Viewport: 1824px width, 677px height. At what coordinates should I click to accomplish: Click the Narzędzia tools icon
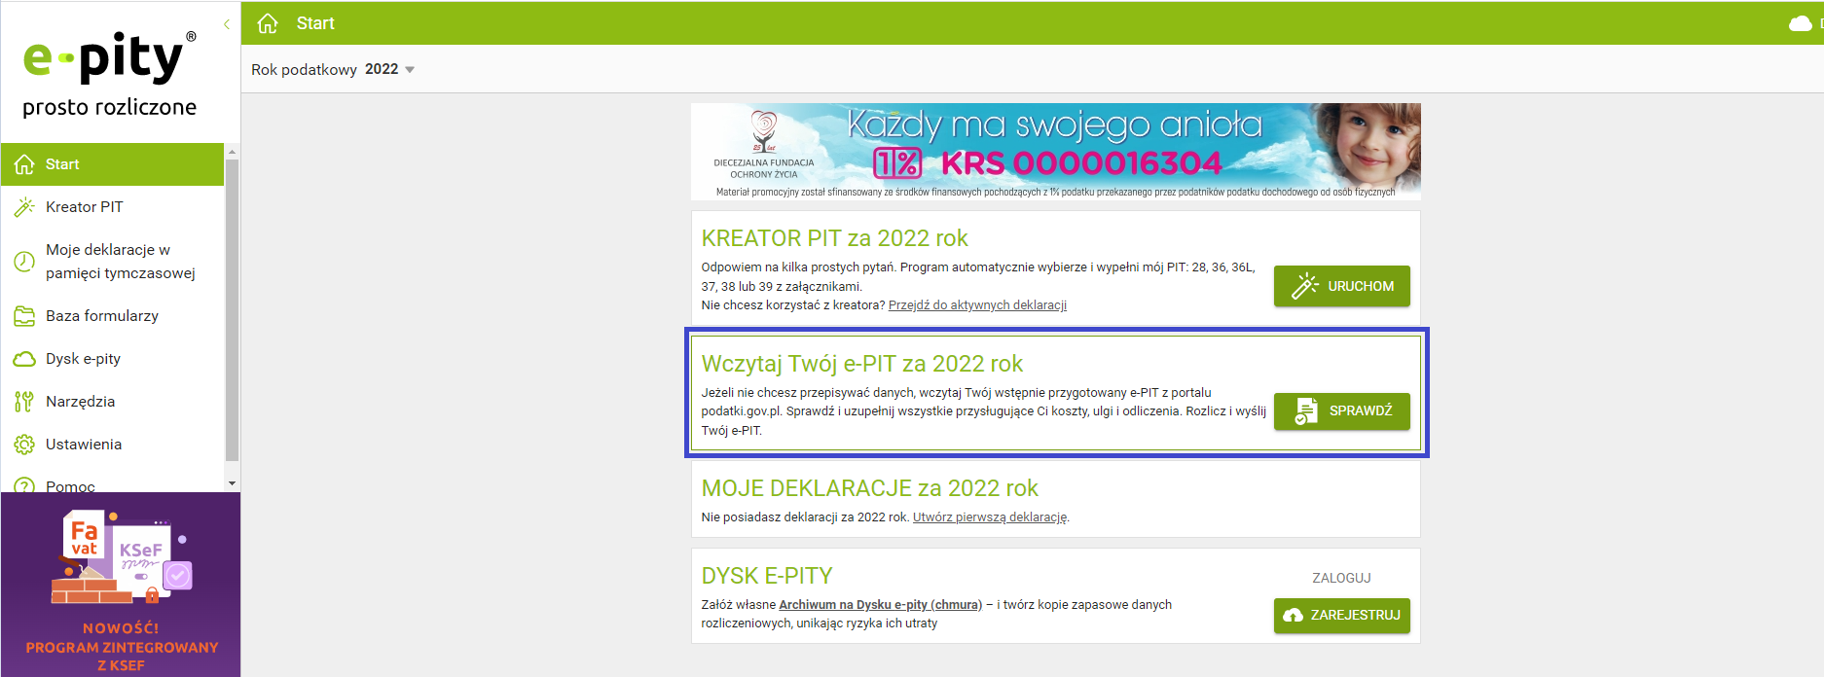pos(24,402)
